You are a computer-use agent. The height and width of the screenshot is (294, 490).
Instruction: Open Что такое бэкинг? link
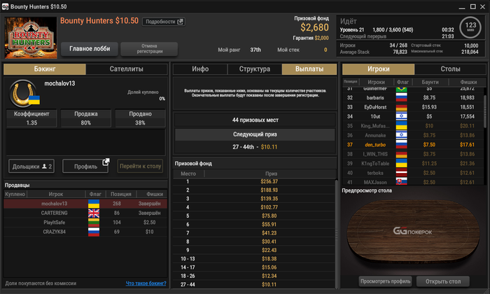pos(146,283)
